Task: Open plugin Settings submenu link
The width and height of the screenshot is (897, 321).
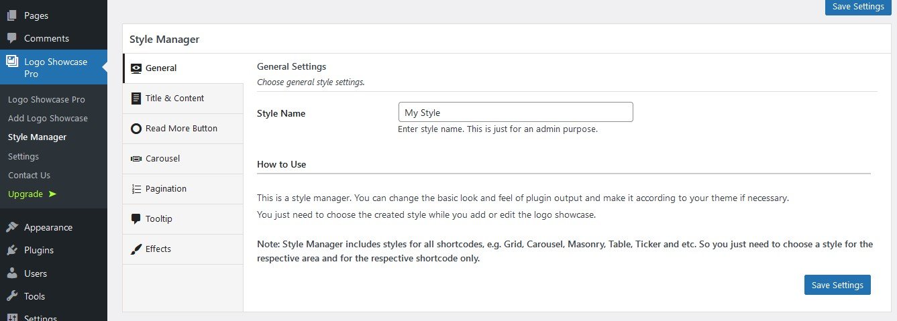Action: pos(23,156)
